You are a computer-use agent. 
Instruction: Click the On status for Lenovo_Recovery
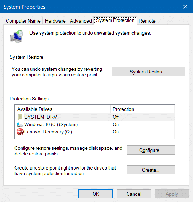pos(116,132)
